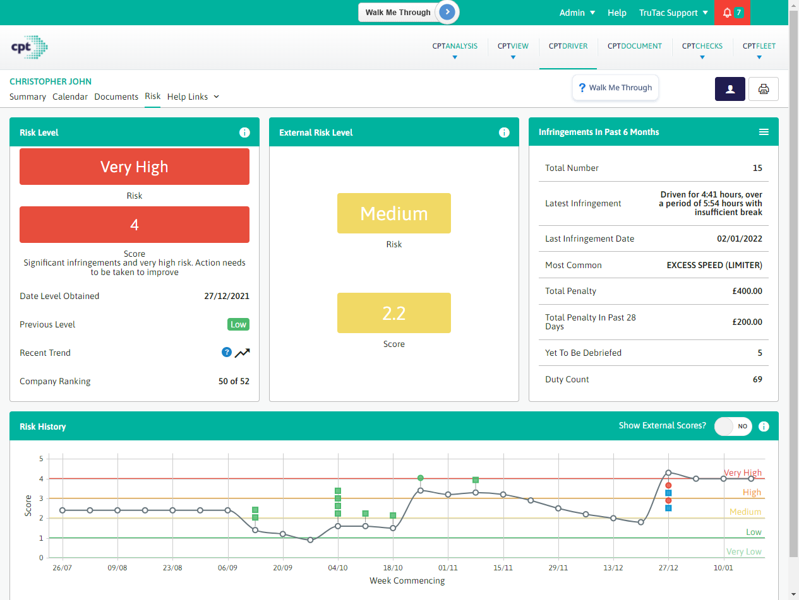Open the Infringements panel hamburger menu
This screenshot has height=600, width=799.
[764, 131]
